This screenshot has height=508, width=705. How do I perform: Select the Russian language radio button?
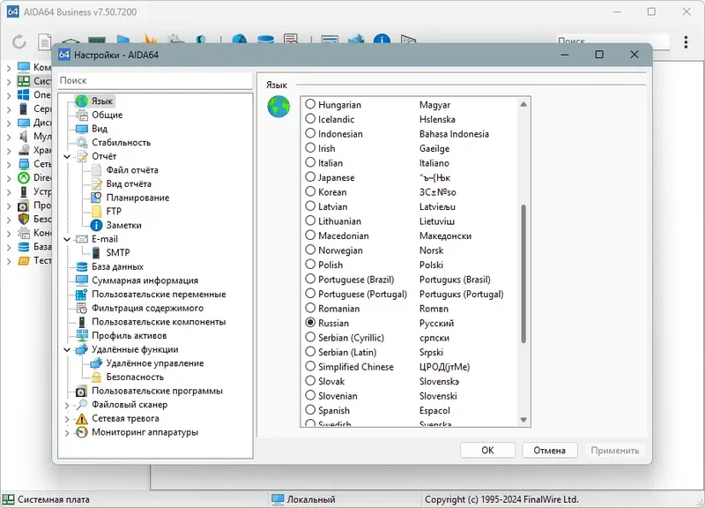[x=310, y=323]
